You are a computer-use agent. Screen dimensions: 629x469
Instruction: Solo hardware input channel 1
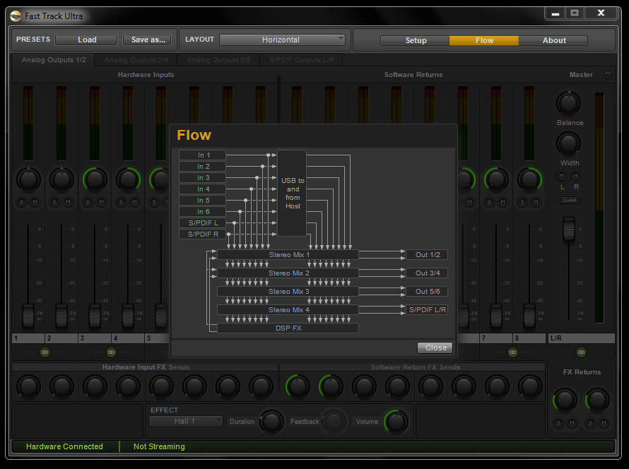[x=22, y=202]
